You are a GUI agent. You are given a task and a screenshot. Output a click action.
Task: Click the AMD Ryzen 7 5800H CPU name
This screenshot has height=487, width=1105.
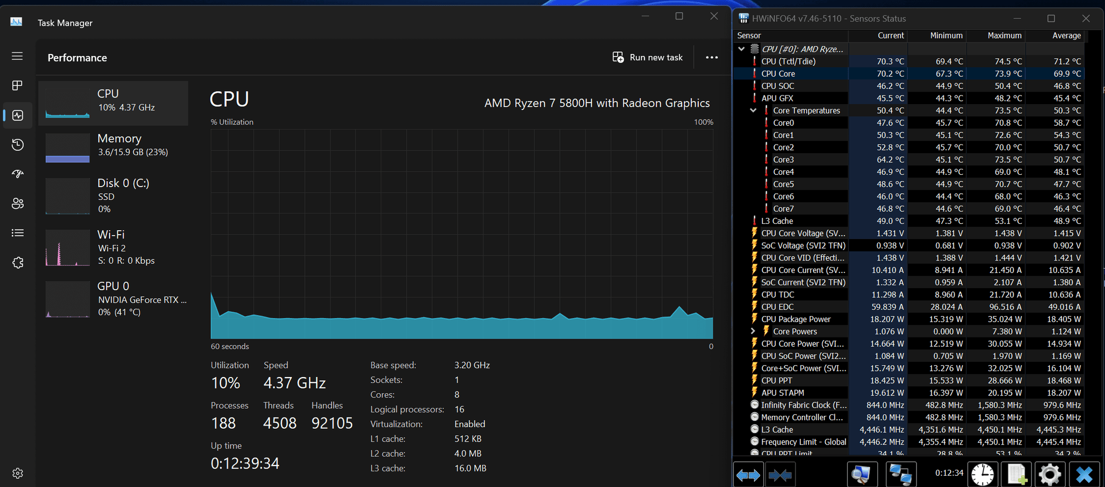[x=597, y=103]
